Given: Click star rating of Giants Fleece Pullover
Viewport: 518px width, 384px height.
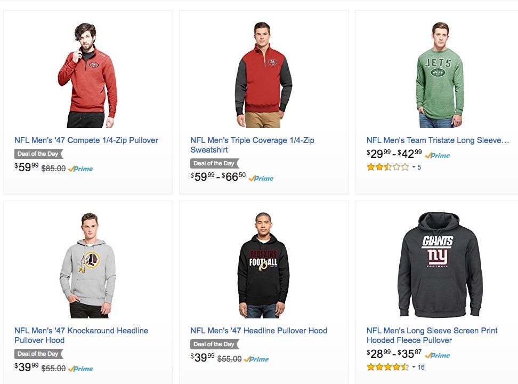Looking at the screenshot, I should [x=387, y=367].
